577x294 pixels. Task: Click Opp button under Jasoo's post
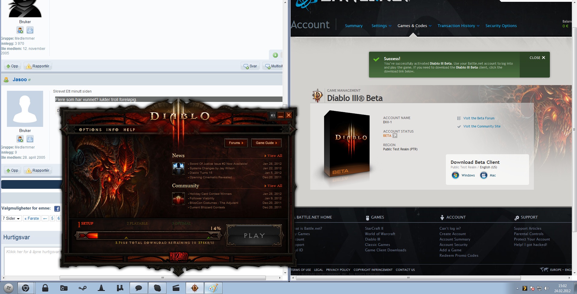12,170
